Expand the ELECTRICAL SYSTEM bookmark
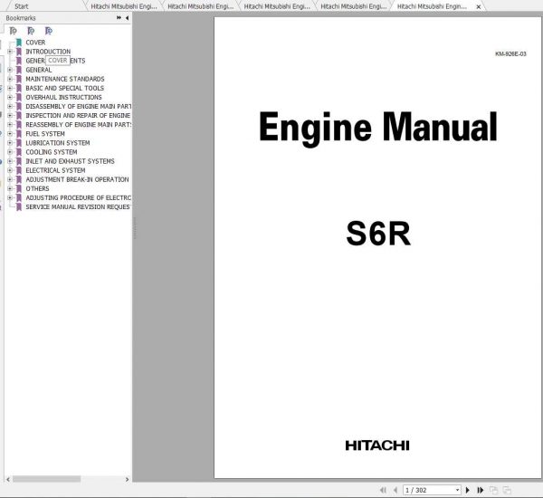The width and height of the screenshot is (543, 498). pyautogui.click(x=10, y=170)
